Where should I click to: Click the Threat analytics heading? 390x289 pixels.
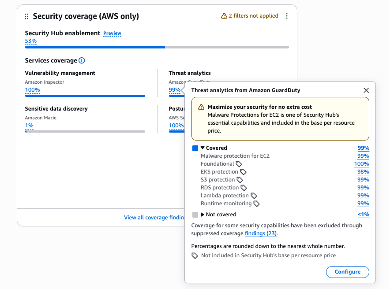190,73
